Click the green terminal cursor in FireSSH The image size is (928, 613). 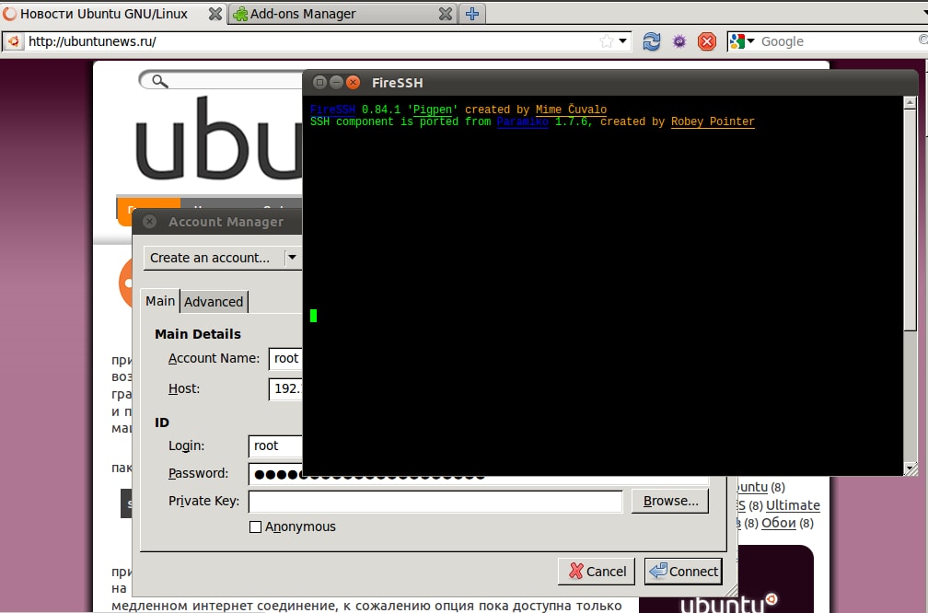pyautogui.click(x=313, y=316)
